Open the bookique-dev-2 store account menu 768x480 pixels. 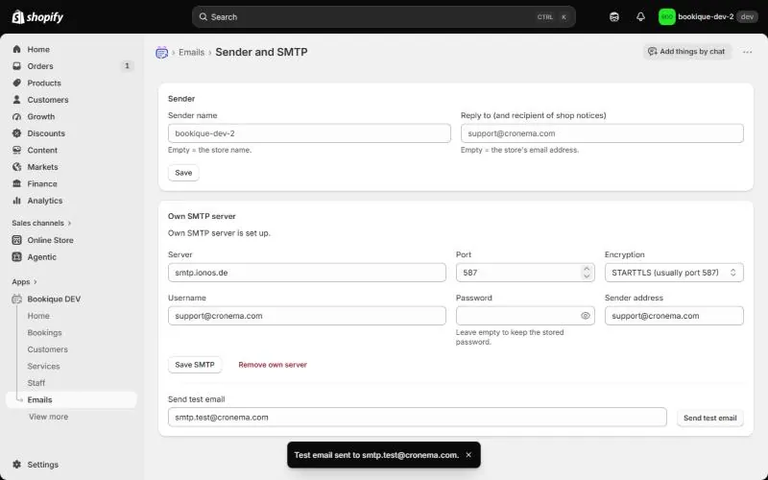tap(708, 17)
